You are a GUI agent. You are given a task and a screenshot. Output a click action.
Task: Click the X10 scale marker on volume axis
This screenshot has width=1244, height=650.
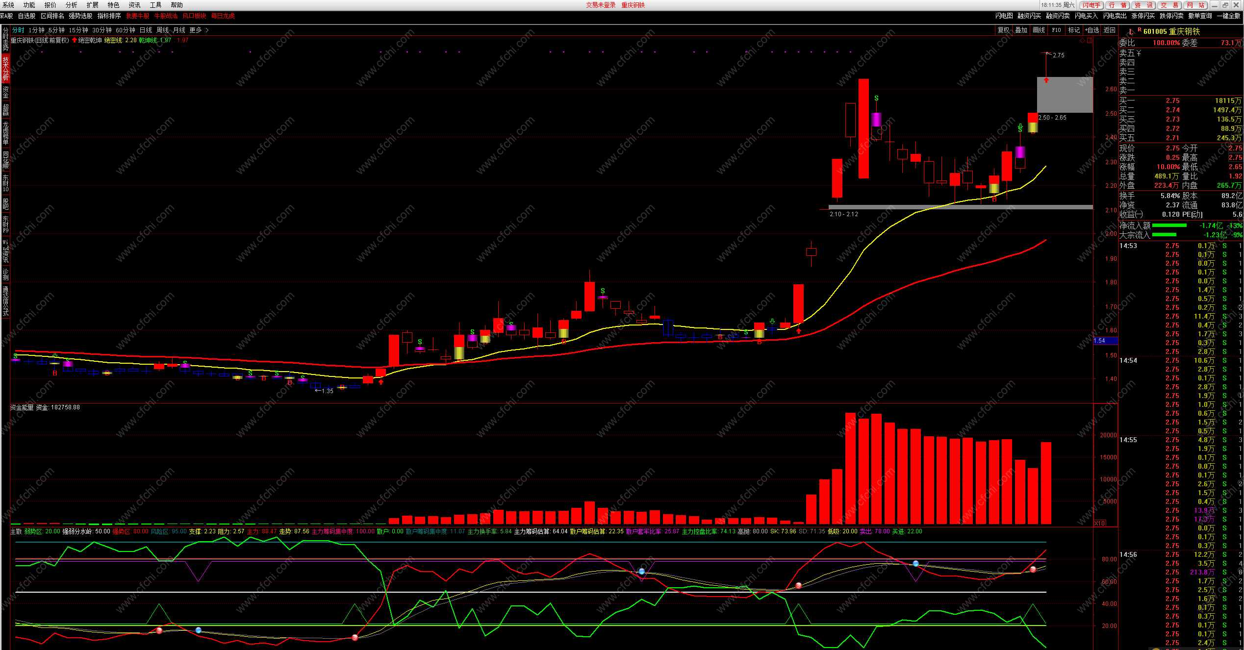[x=1100, y=523]
